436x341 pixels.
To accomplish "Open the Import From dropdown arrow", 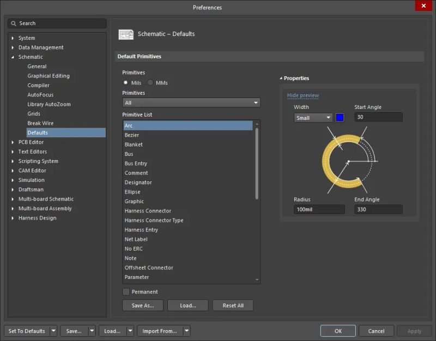I will point(186,331).
